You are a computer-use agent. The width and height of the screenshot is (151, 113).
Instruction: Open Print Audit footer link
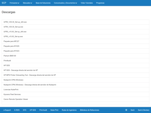[x=43, y=110]
